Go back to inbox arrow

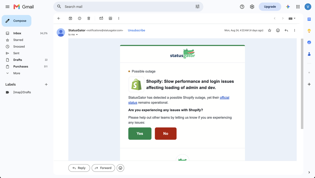click(59, 18)
